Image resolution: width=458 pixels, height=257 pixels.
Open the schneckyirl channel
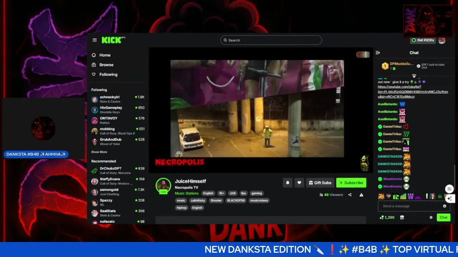pos(118,99)
